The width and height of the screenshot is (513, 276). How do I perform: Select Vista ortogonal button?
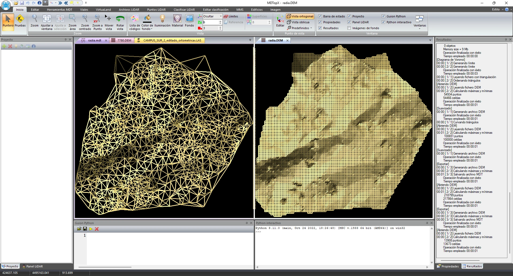pyautogui.click(x=300, y=16)
